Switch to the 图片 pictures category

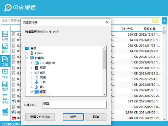coord(5,49)
